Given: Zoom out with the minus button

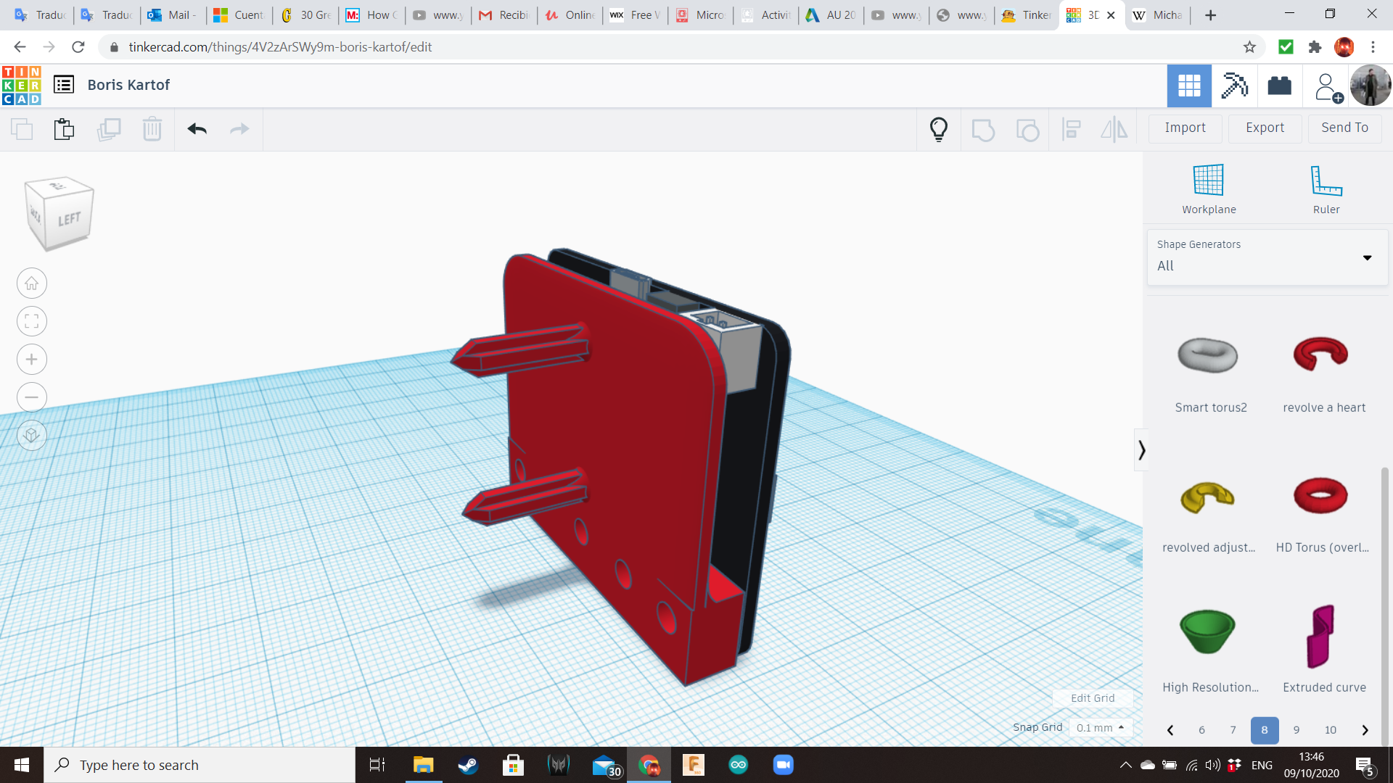Looking at the screenshot, I should point(32,397).
